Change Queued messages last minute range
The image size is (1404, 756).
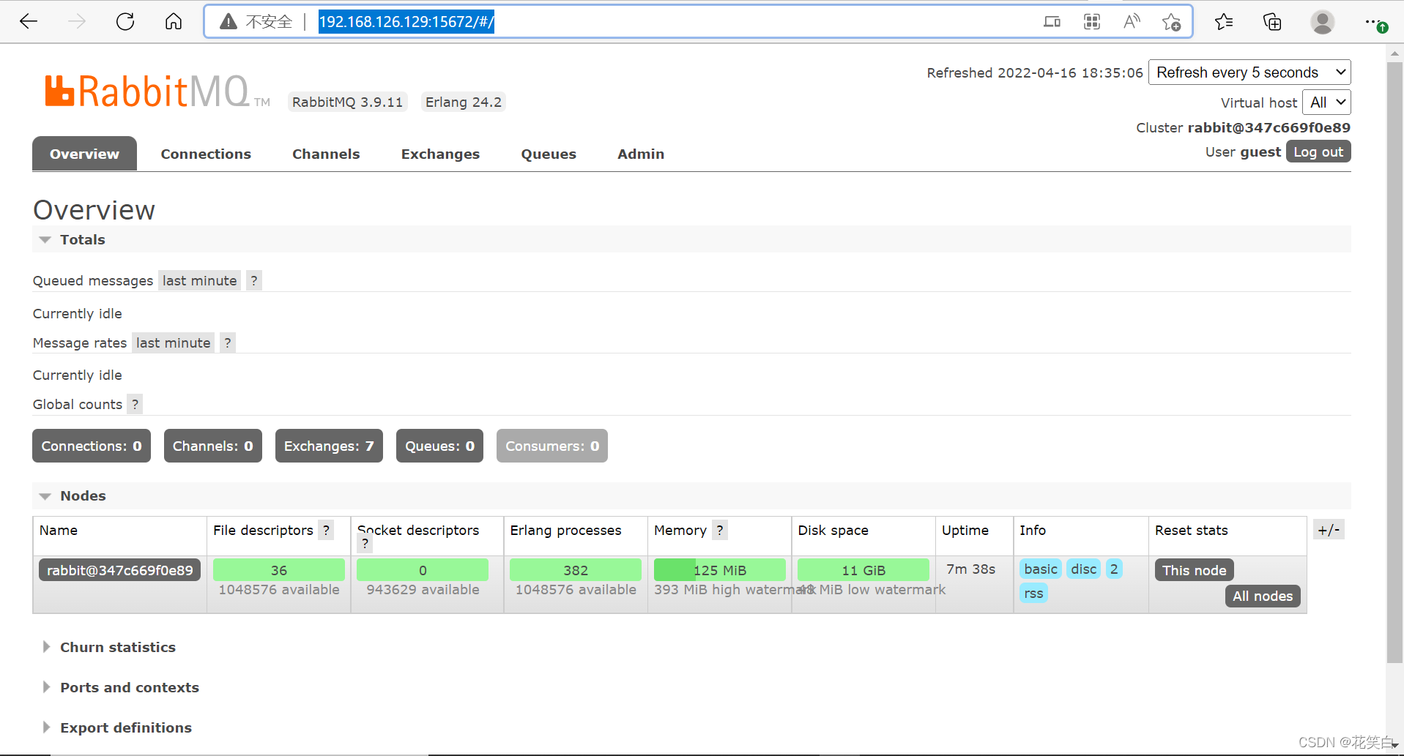click(x=200, y=280)
